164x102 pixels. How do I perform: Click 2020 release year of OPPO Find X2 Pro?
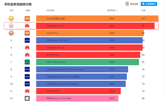click(112, 62)
